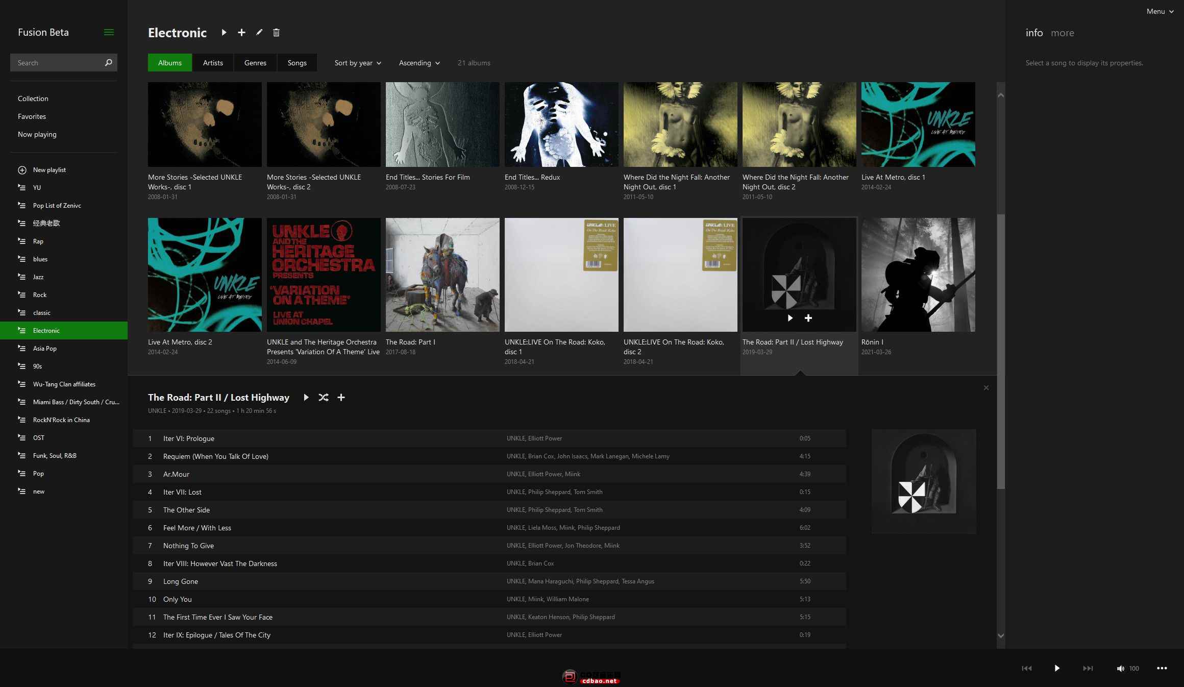Skip to previous track

[1027, 668]
